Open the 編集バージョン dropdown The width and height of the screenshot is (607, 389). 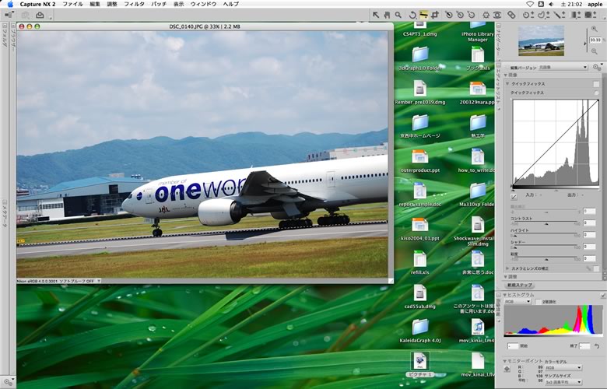[563, 68]
